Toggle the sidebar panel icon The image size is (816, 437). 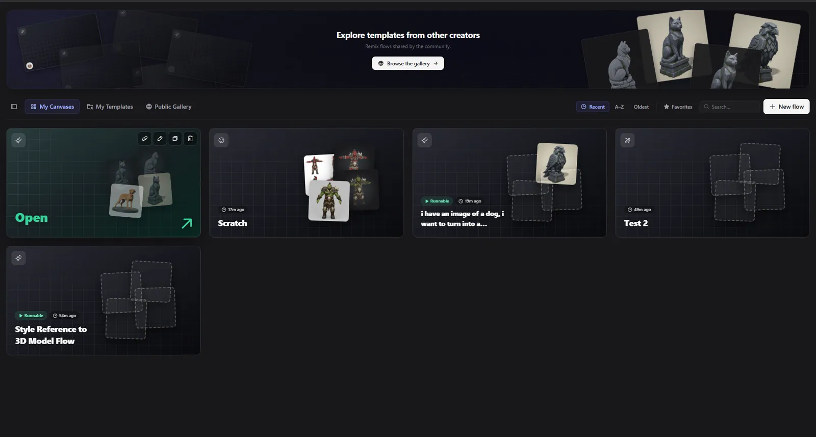point(14,107)
